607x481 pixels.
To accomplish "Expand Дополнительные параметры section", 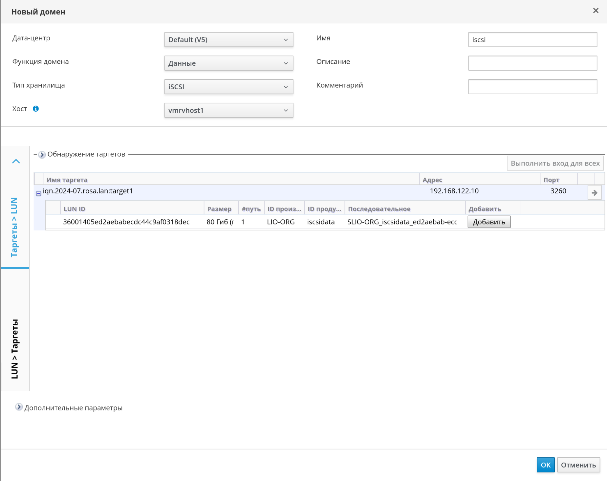I will pos(19,407).
